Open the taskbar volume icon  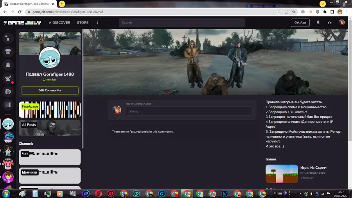(312, 194)
